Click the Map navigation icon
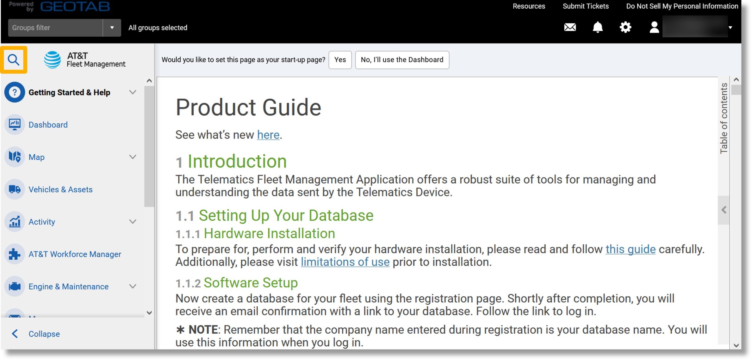Screen dimensions: 752x360 (14, 157)
